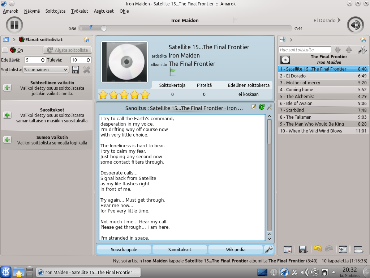Click the Wikipedia applet button
Image resolution: width=370 pixels, height=278 pixels.
(236, 249)
